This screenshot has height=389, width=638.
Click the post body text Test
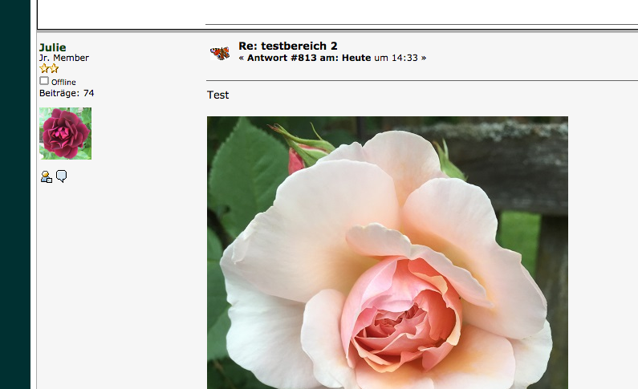coord(217,95)
